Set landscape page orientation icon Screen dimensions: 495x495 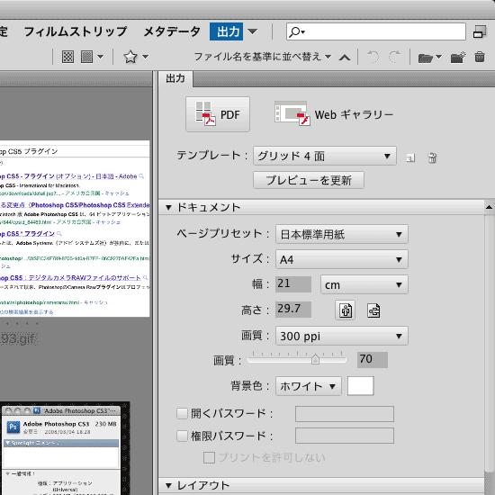pyautogui.click(x=373, y=310)
